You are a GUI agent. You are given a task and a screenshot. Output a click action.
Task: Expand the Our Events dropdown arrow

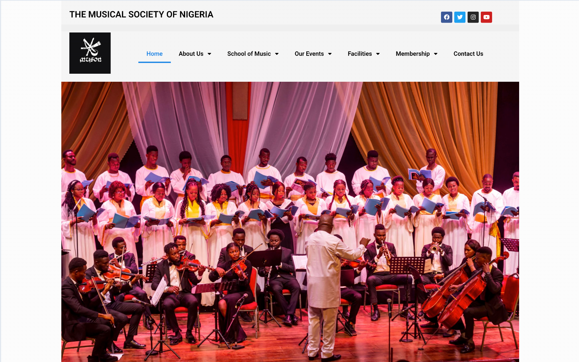[x=330, y=54]
